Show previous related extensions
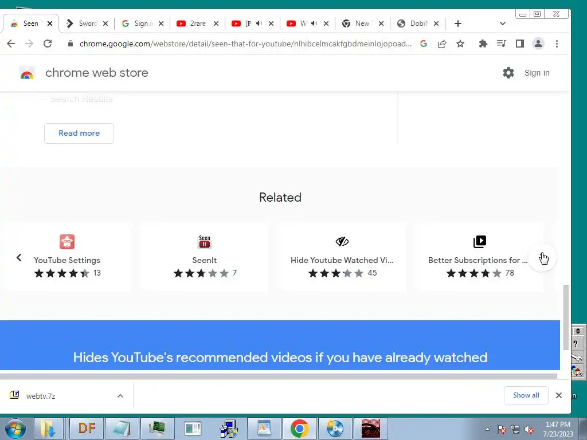587x440 pixels. click(x=19, y=257)
